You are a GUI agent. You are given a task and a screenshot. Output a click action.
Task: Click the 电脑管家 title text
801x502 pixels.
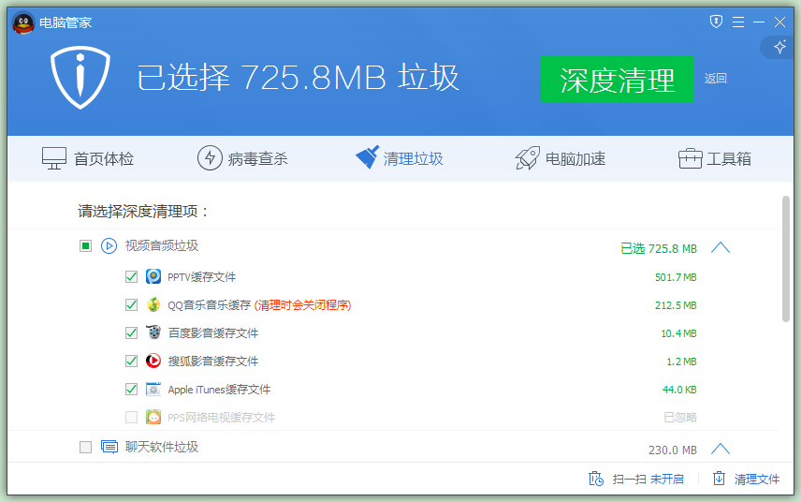(x=66, y=22)
